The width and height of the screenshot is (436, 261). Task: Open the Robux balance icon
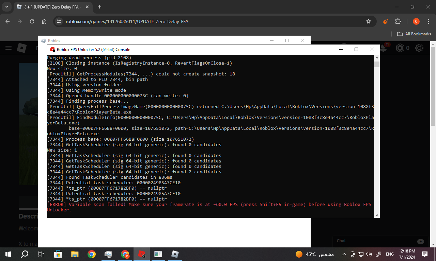click(400, 48)
